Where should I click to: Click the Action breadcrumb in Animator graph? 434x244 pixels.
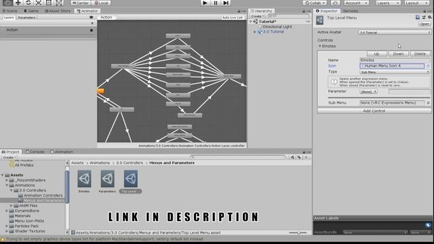click(106, 17)
